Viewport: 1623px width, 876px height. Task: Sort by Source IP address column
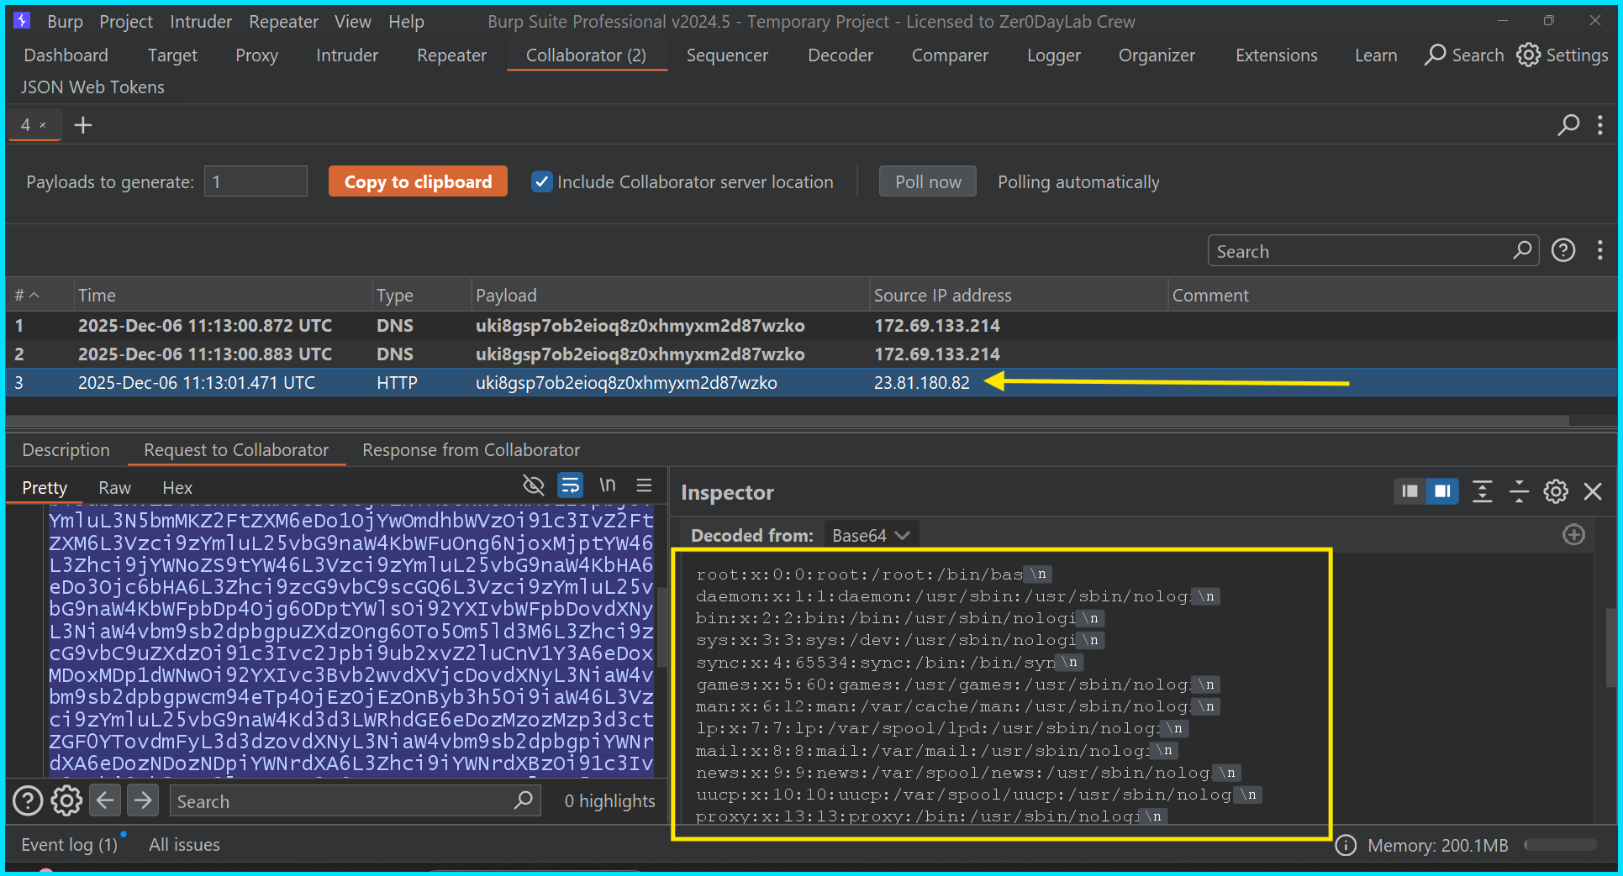point(1018,296)
